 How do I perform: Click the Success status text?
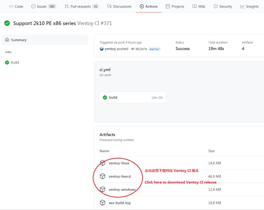pyautogui.click(x=182, y=48)
